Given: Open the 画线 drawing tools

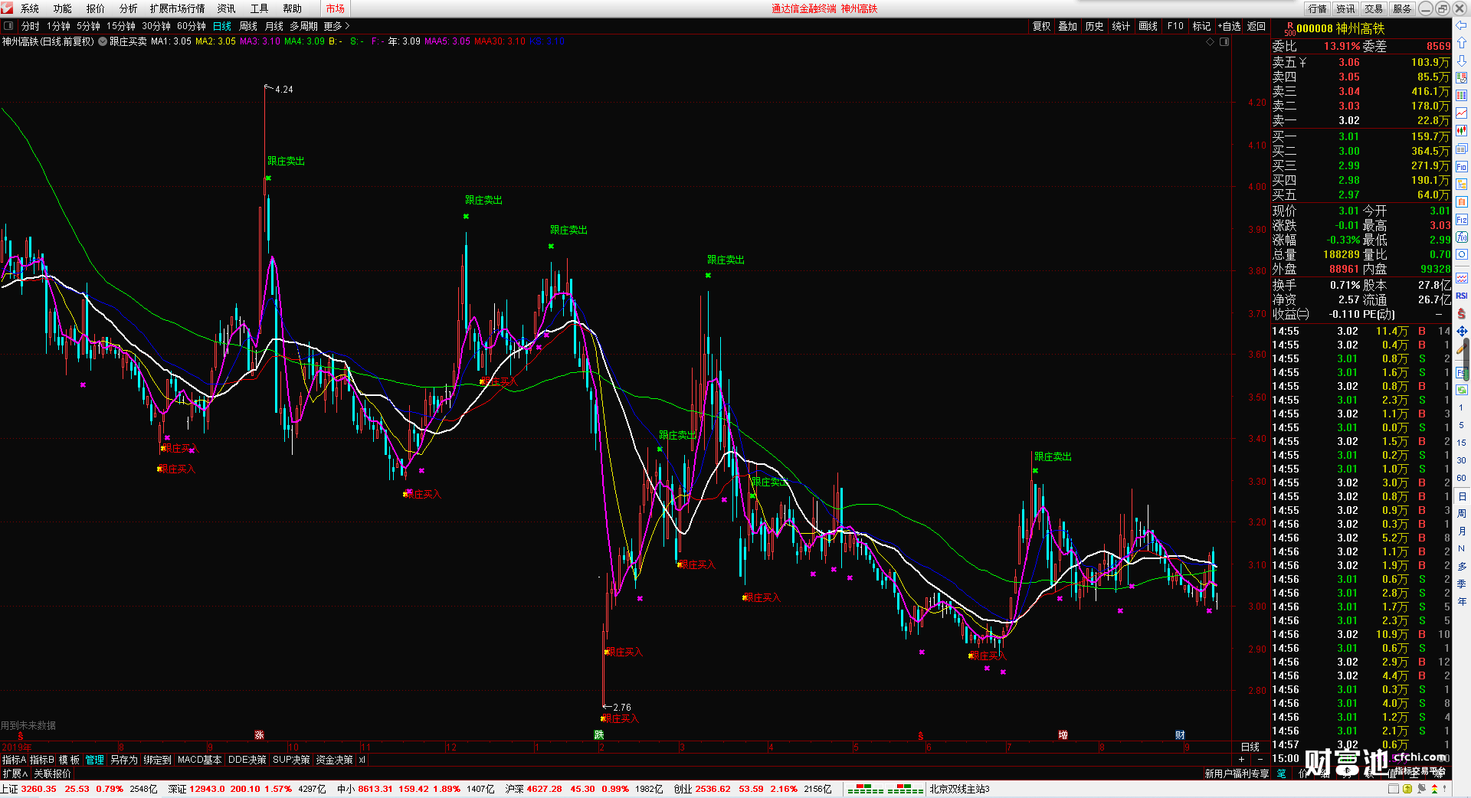Looking at the screenshot, I should [x=1148, y=26].
